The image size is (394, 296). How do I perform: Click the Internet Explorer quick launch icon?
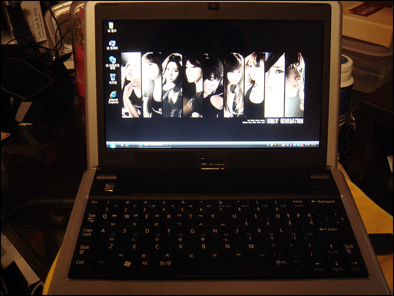(x=127, y=145)
